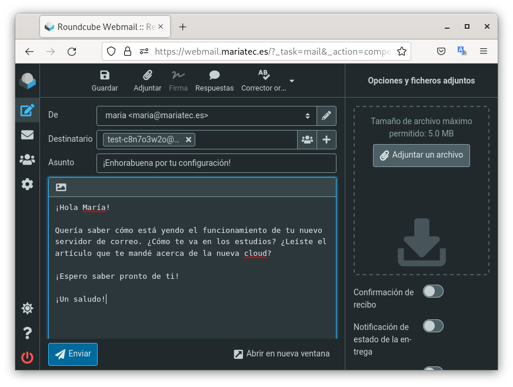Open Settings gear in left sidebar
The width and height of the screenshot is (513, 387).
[x=27, y=184]
